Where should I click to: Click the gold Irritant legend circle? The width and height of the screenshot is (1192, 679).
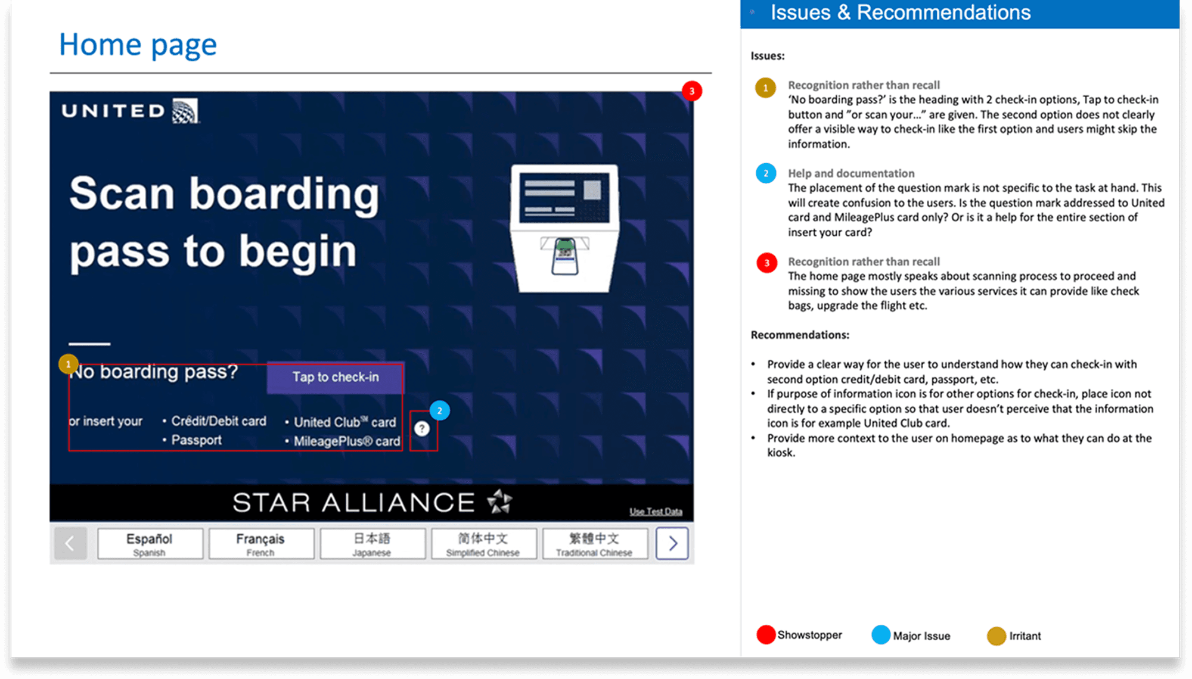(997, 636)
